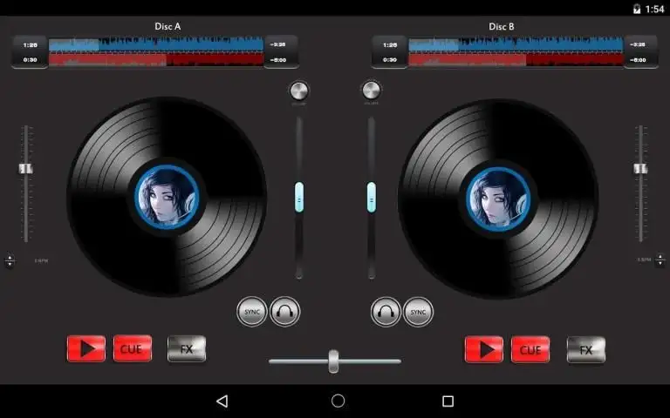Tap the 1:54 clock in status bar

point(654,9)
